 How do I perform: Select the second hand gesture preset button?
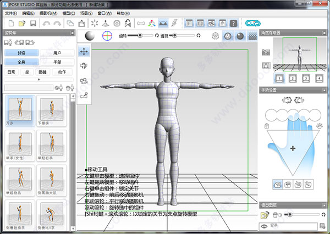(288, 185)
